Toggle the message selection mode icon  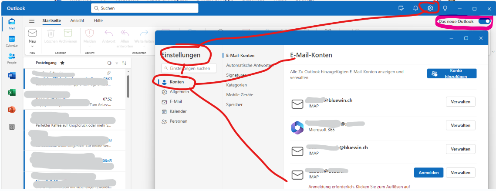tap(109, 63)
